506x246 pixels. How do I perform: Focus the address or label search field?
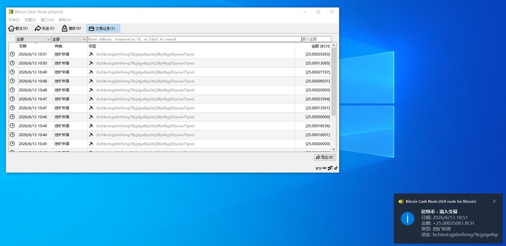point(194,39)
